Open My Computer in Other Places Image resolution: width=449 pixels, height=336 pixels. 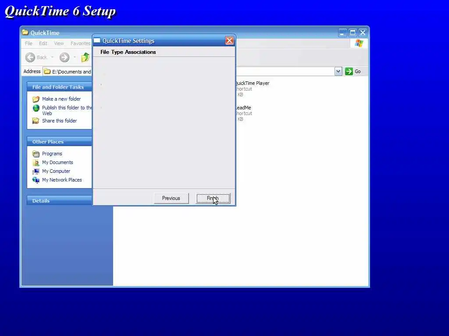[56, 171]
